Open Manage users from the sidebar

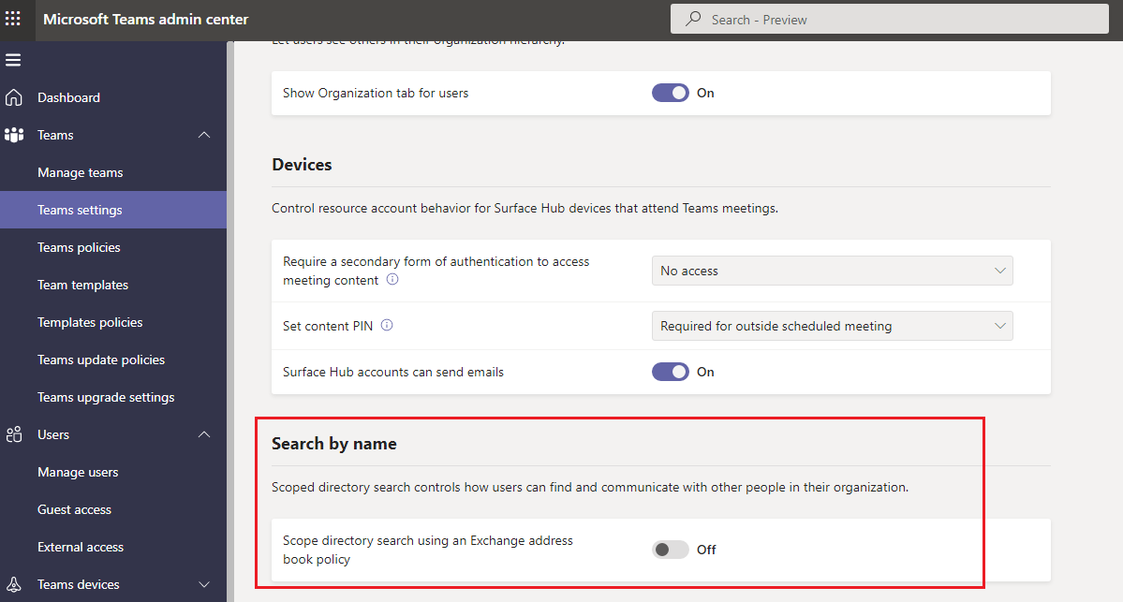click(x=78, y=472)
